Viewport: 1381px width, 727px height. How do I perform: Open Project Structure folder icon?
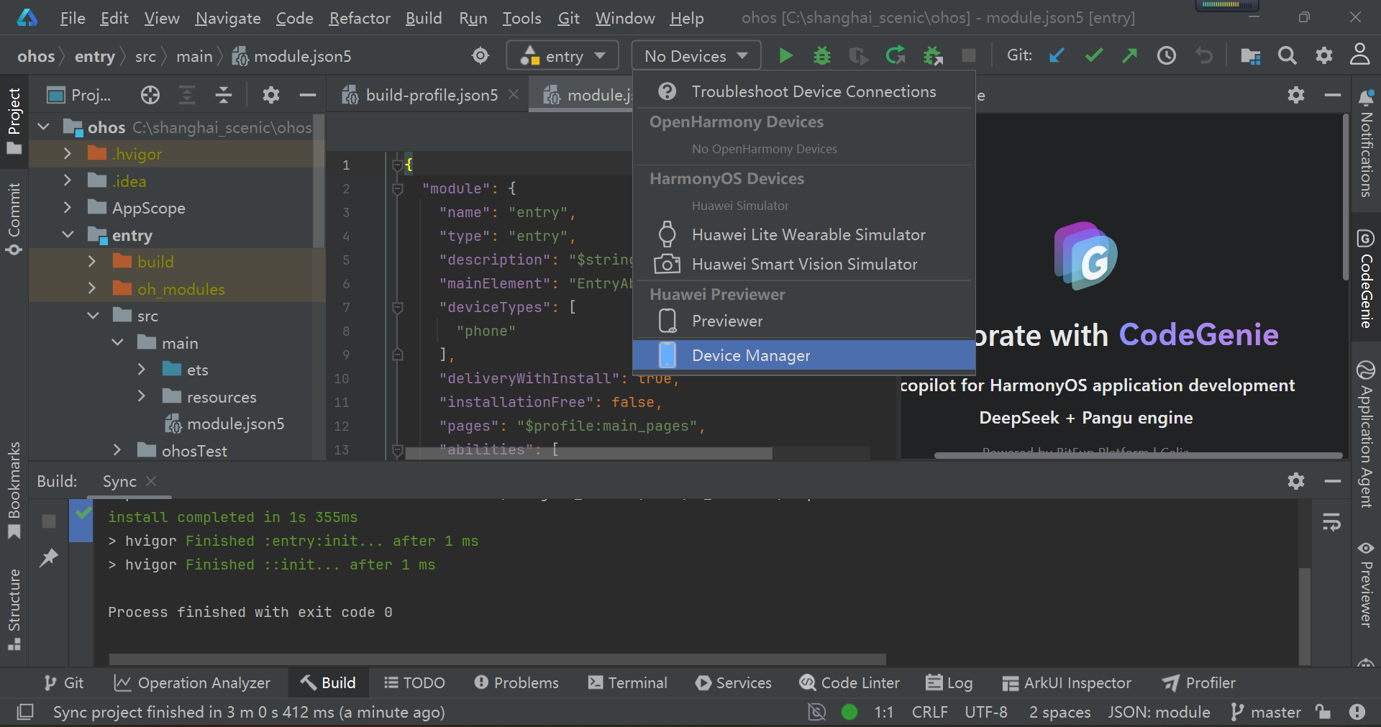point(1251,55)
